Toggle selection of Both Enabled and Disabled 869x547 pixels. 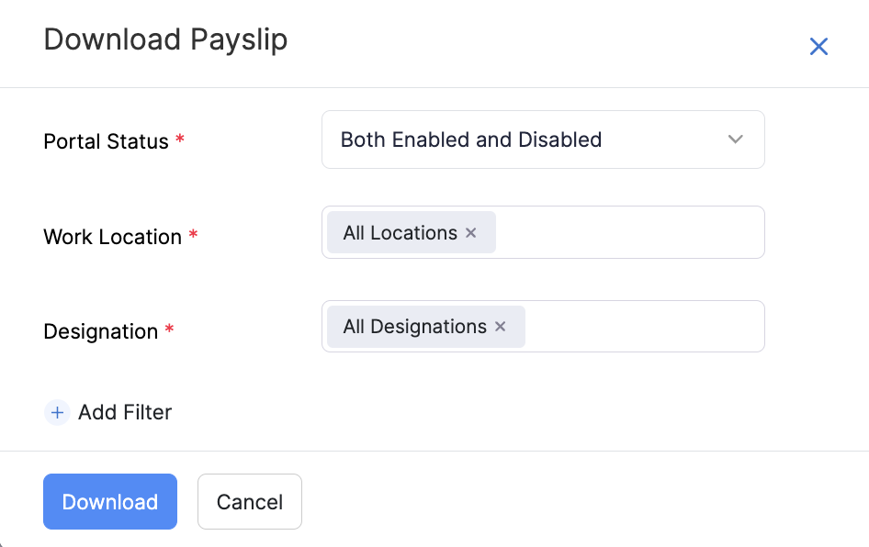point(471,140)
